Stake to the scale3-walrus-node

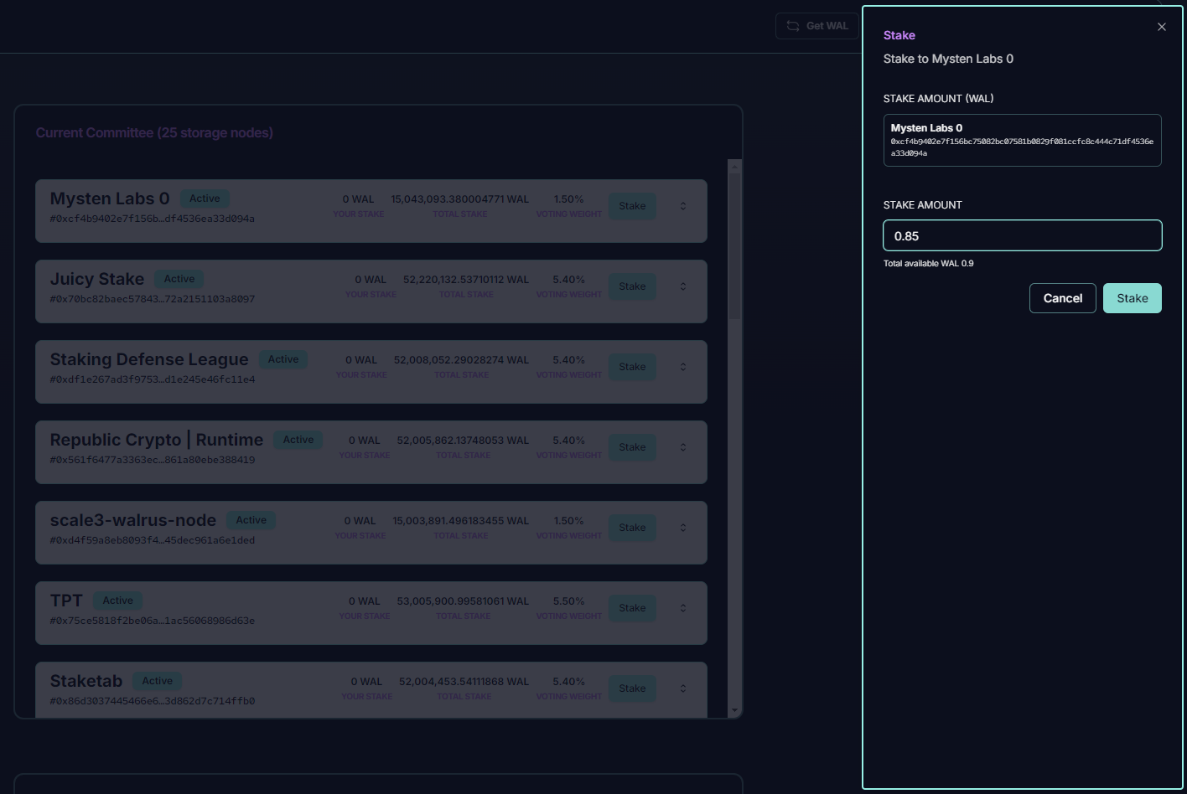(x=632, y=528)
